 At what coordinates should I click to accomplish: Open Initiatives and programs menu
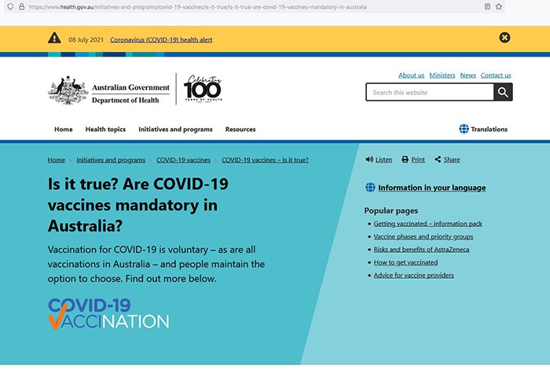click(x=175, y=130)
